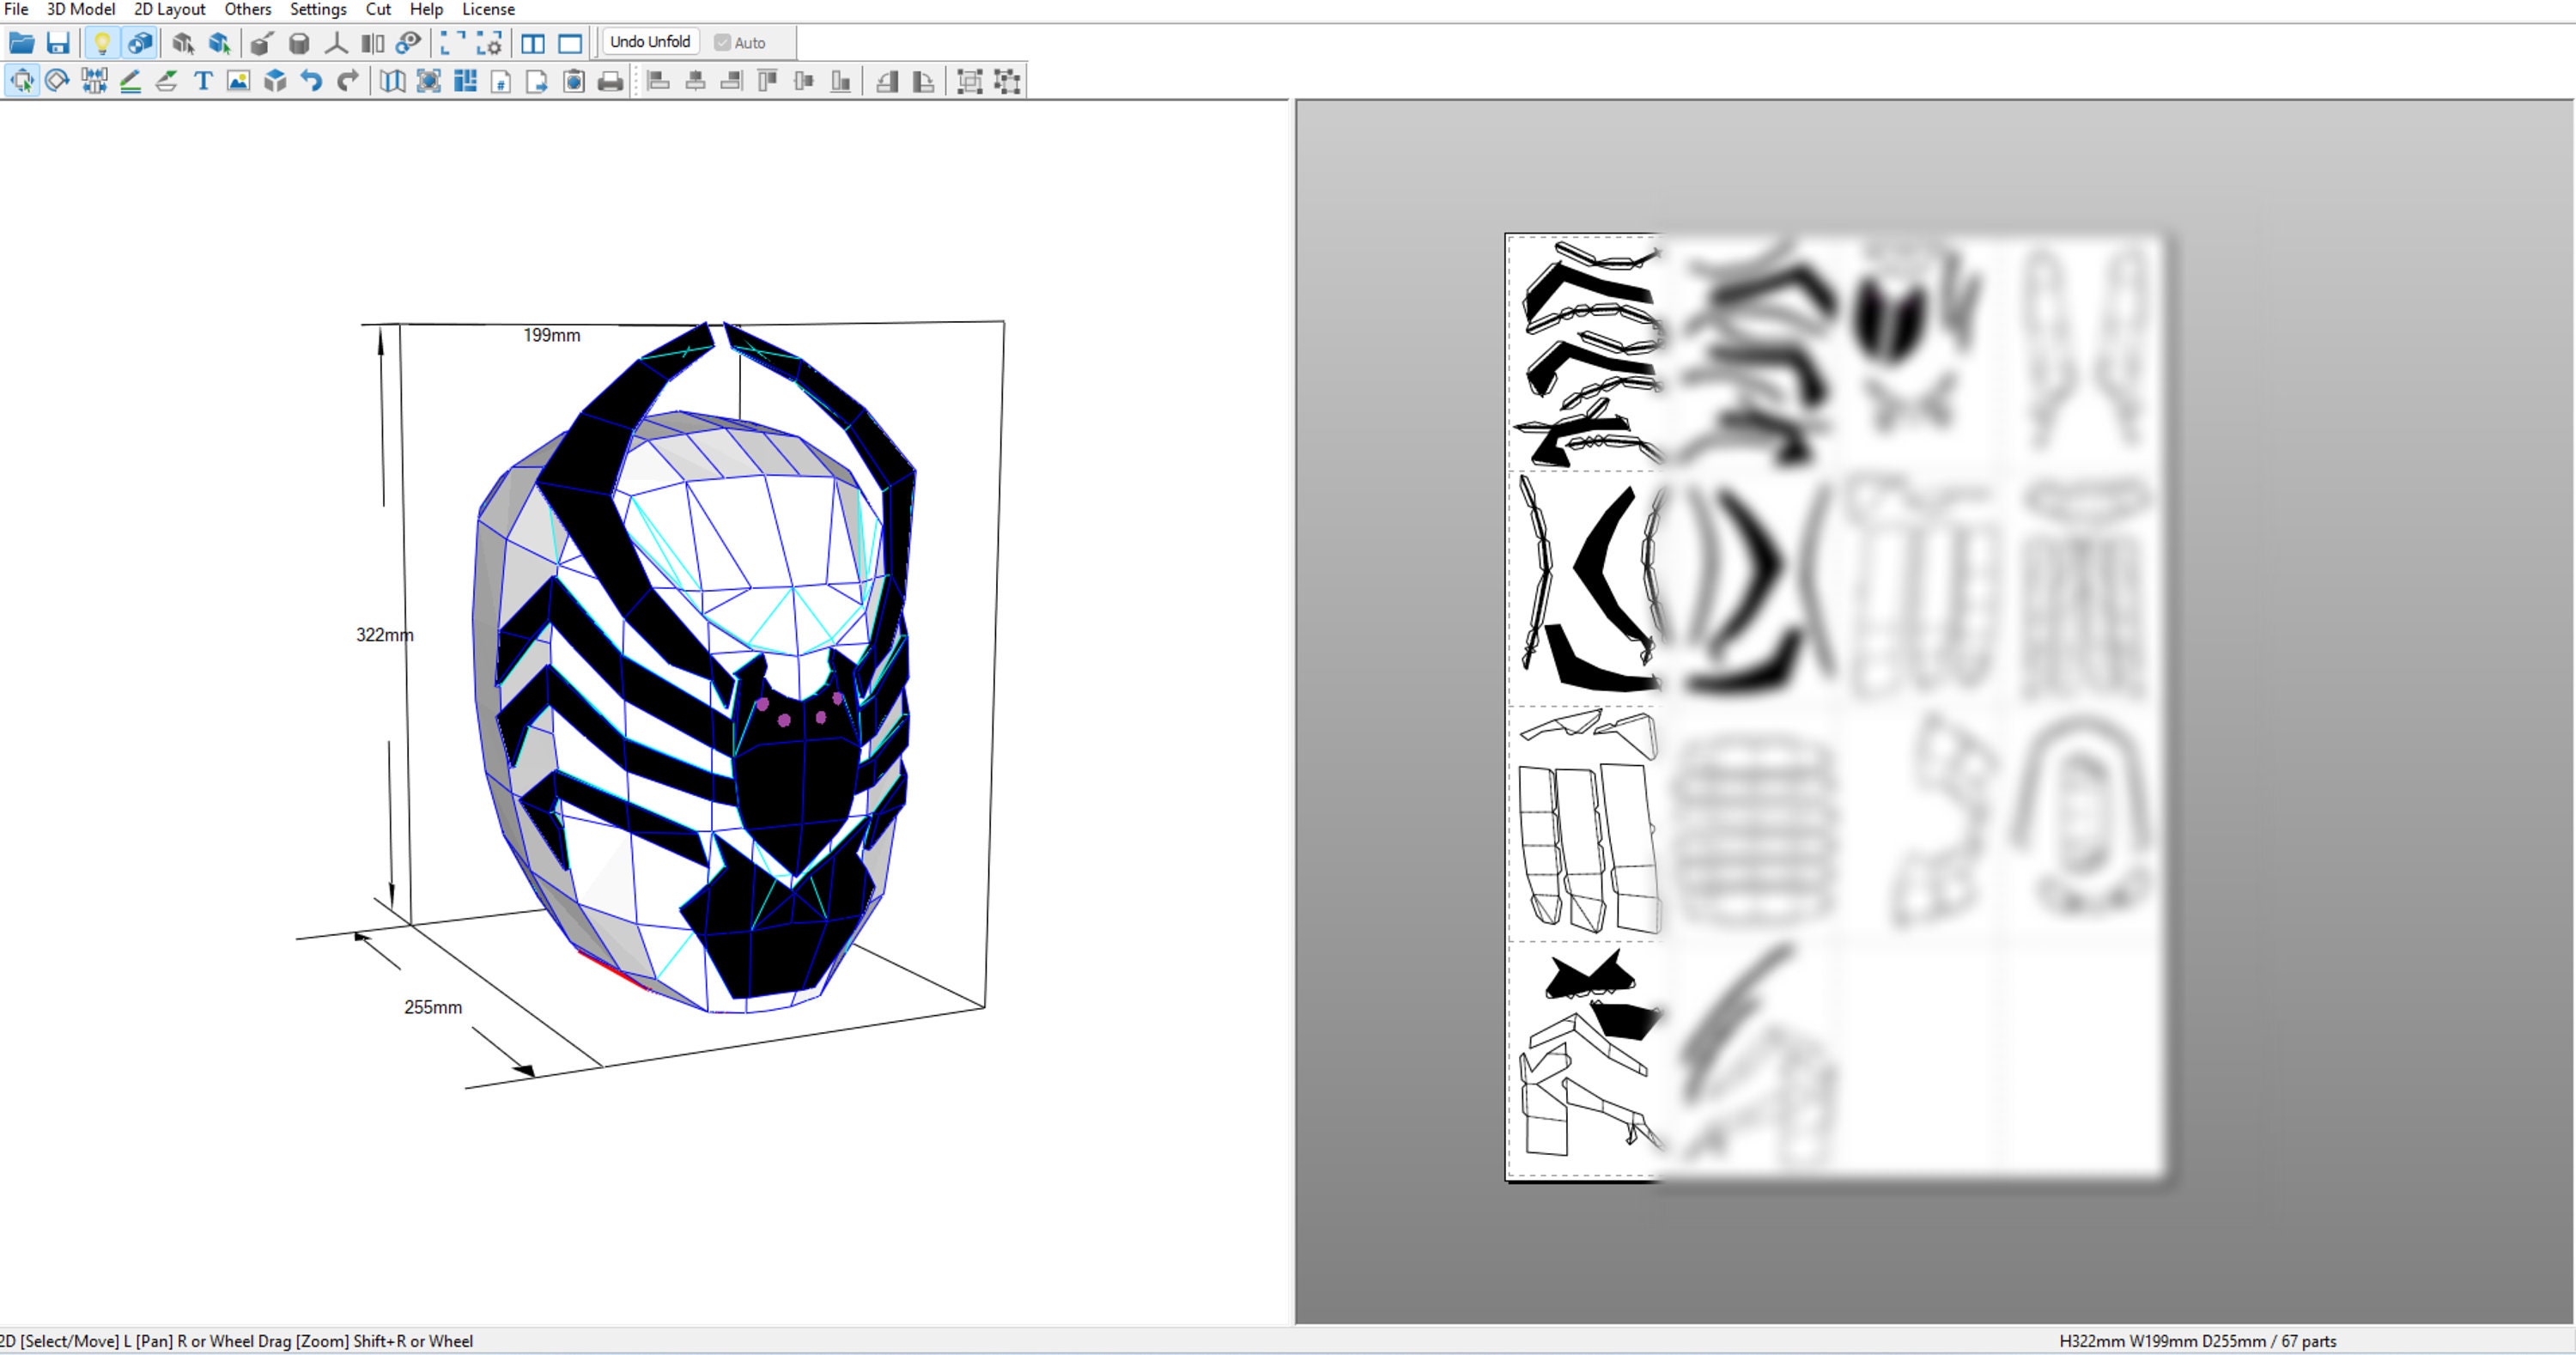The image size is (2576, 1355).
Task: Open the Cut menu
Action: pyautogui.click(x=377, y=9)
